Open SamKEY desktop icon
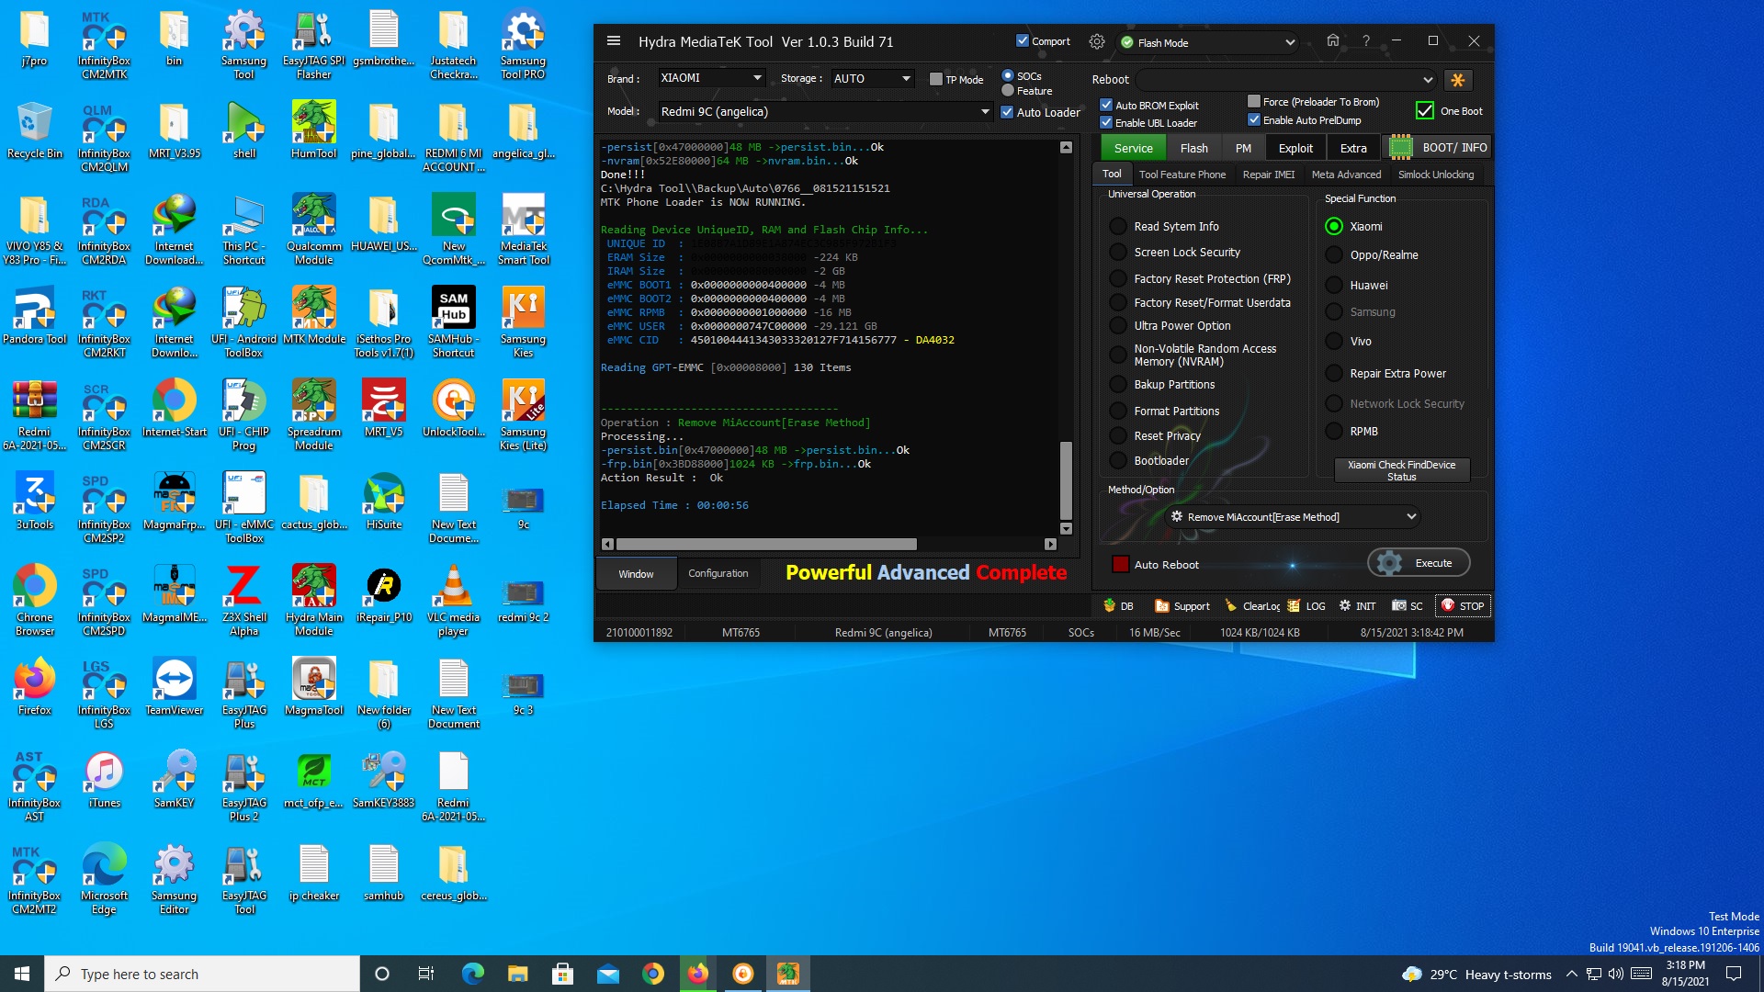Image resolution: width=1764 pixels, height=992 pixels. [x=174, y=779]
